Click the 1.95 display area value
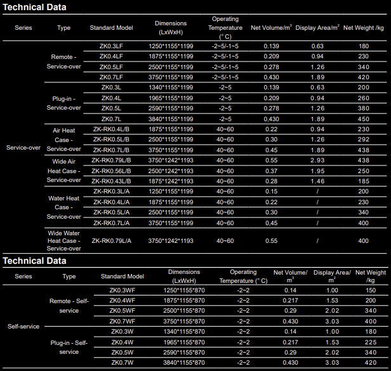Screen dimensions: 391x371 click(x=317, y=171)
